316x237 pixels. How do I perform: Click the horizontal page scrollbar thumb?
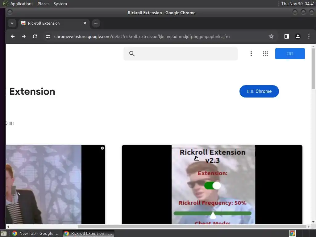point(192,227)
